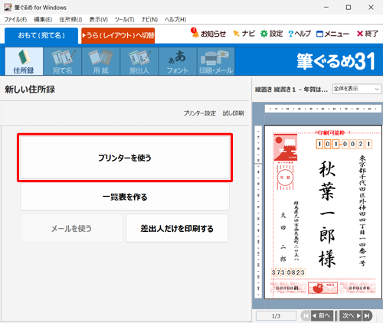Go to next record with 次へ
The width and height of the screenshot is (383, 323).
coord(351,316)
